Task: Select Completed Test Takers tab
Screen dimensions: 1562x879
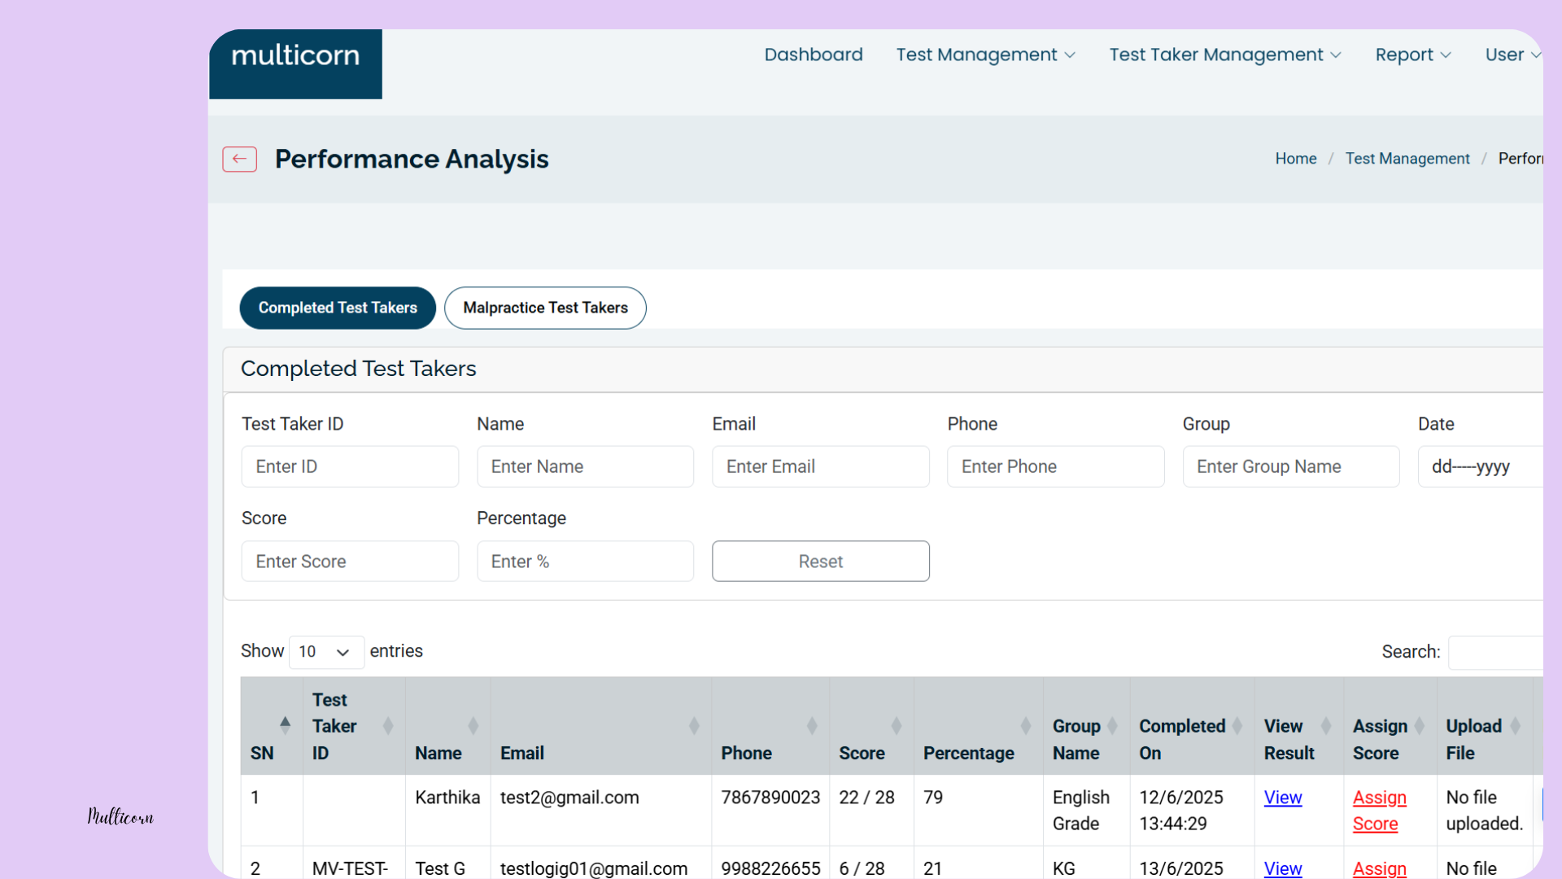Action: 338,308
